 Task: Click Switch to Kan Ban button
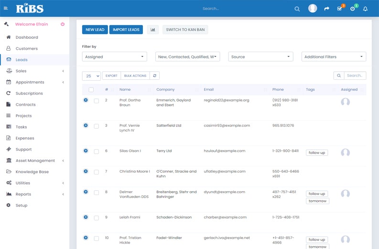(185, 30)
